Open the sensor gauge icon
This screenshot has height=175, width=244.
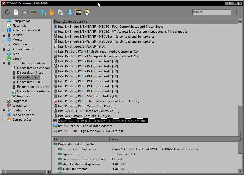tap(87, 12)
